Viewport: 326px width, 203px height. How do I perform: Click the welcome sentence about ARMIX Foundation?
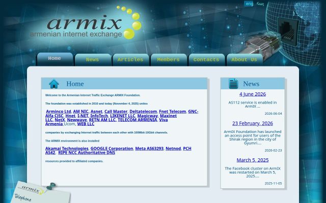tap(93, 95)
